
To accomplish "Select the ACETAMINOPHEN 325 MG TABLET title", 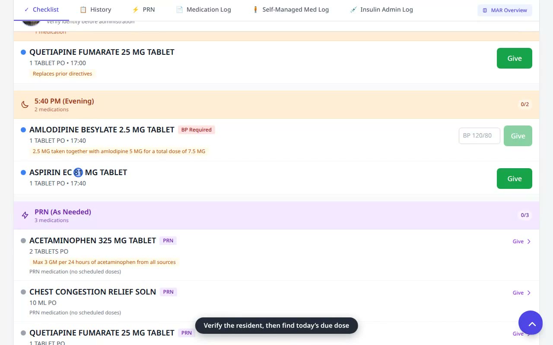I will (92, 241).
